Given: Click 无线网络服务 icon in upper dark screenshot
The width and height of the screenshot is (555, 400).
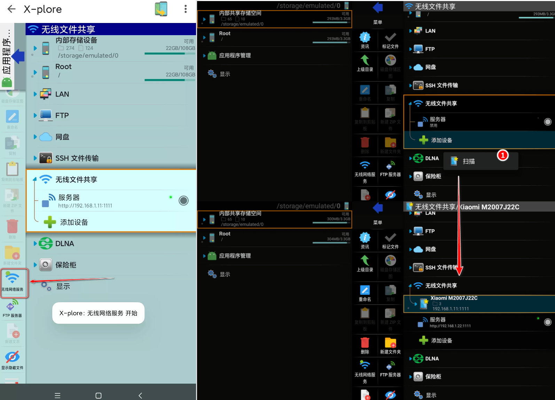Looking at the screenshot, I should coord(365,165).
